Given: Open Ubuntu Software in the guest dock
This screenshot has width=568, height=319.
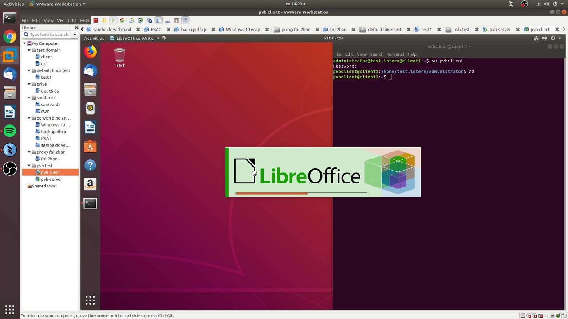Looking at the screenshot, I should [90, 147].
